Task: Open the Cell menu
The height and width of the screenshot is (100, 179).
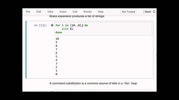Action: click(x=75, y=12)
